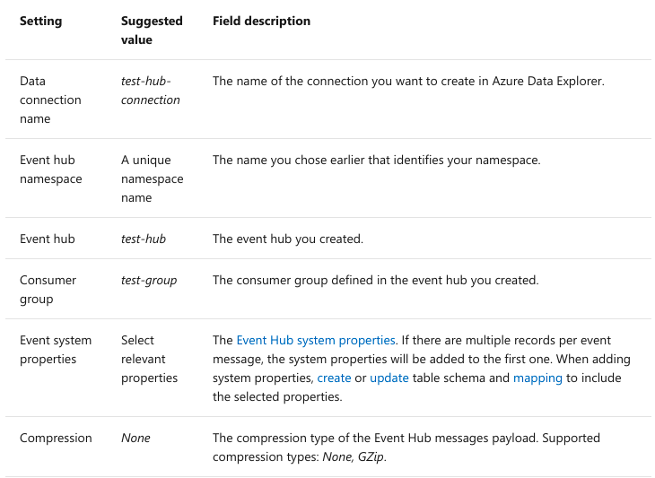Click the A unique namespace name value
The width and height of the screenshot is (655, 478).
pos(152,178)
